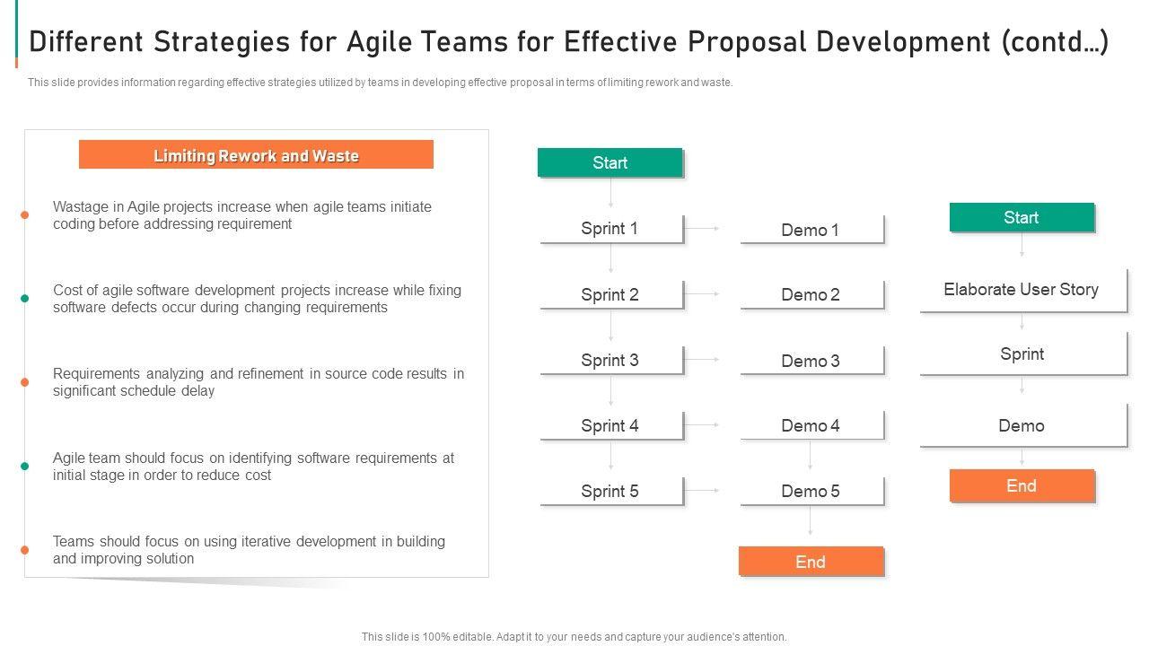This screenshot has height=646, width=1149.
Task: Click the Sprint 5 box
Action: tap(610, 491)
